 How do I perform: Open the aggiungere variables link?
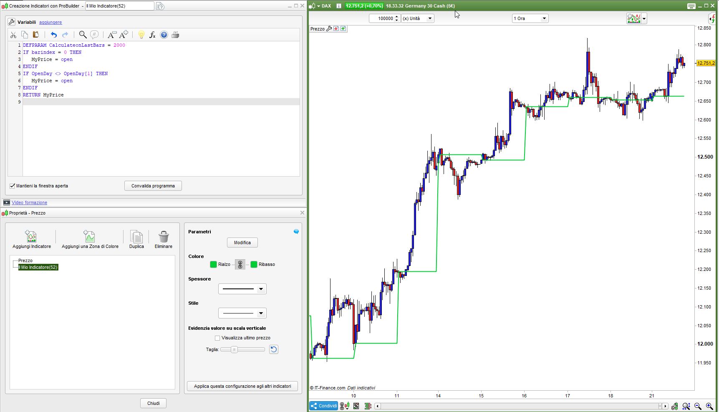50,23
